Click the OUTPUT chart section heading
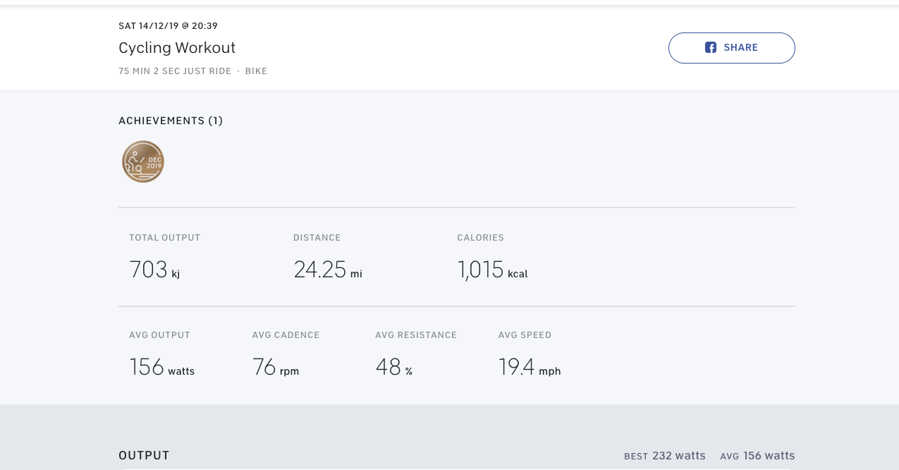The height and width of the screenshot is (470, 899). click(144, 456)
